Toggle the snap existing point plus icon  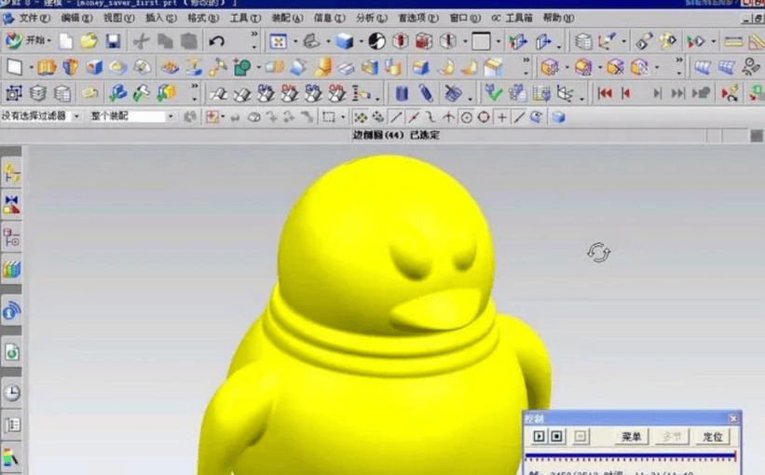(x=501, y=117)
